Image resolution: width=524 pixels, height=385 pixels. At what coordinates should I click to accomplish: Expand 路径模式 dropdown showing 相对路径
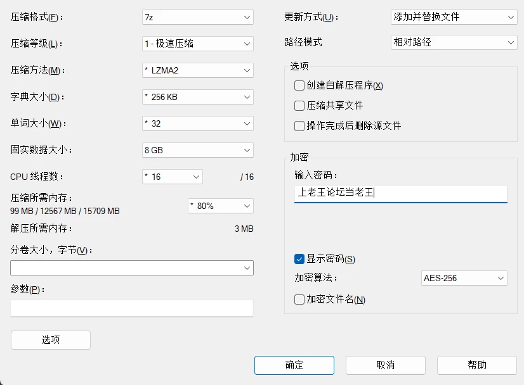point(454,42)
